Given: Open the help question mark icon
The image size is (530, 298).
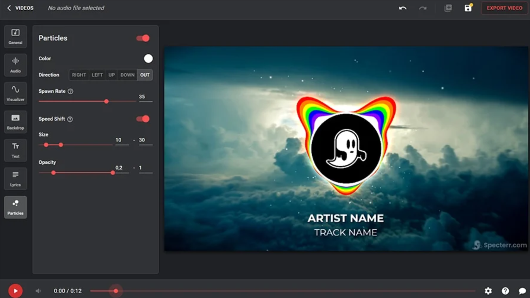Looking at the screenshot, I should (505, 291).
